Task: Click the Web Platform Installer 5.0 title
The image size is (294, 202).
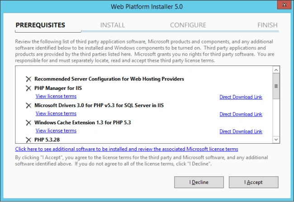Action: (147, 7)
